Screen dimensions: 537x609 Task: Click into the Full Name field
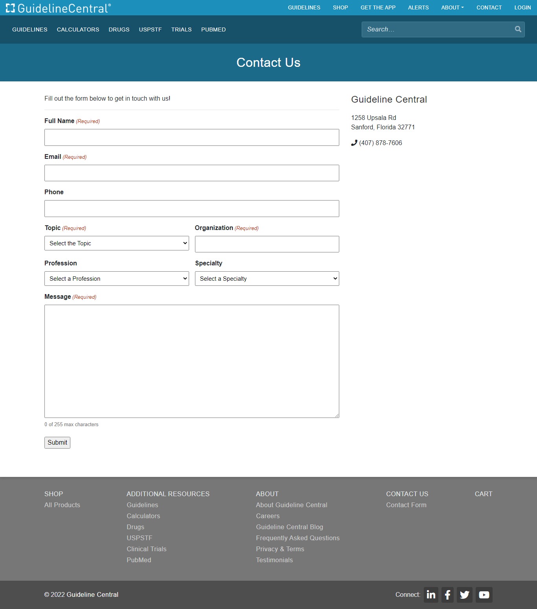click(191, 138)
